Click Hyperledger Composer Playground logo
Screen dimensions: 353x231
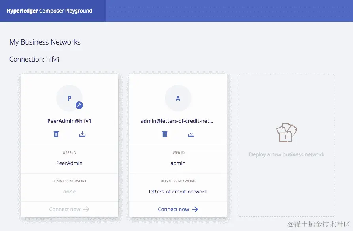49,11
